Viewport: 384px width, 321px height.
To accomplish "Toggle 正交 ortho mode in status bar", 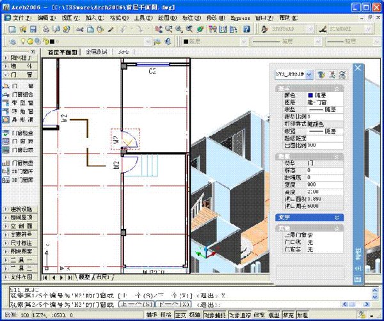I will [x=181, y=315].
